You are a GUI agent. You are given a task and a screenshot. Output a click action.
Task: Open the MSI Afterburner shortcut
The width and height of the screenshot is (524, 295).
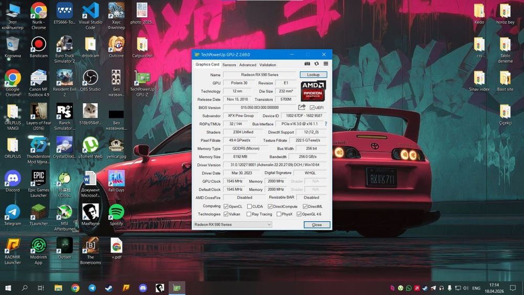pos(64,218)
